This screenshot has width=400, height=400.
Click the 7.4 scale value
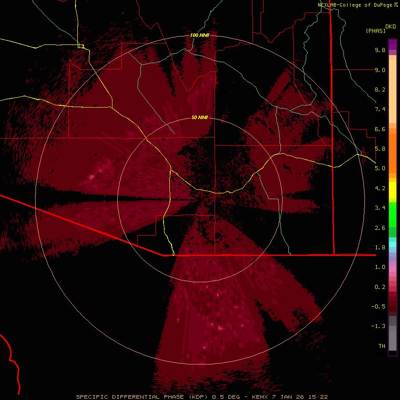380,109
